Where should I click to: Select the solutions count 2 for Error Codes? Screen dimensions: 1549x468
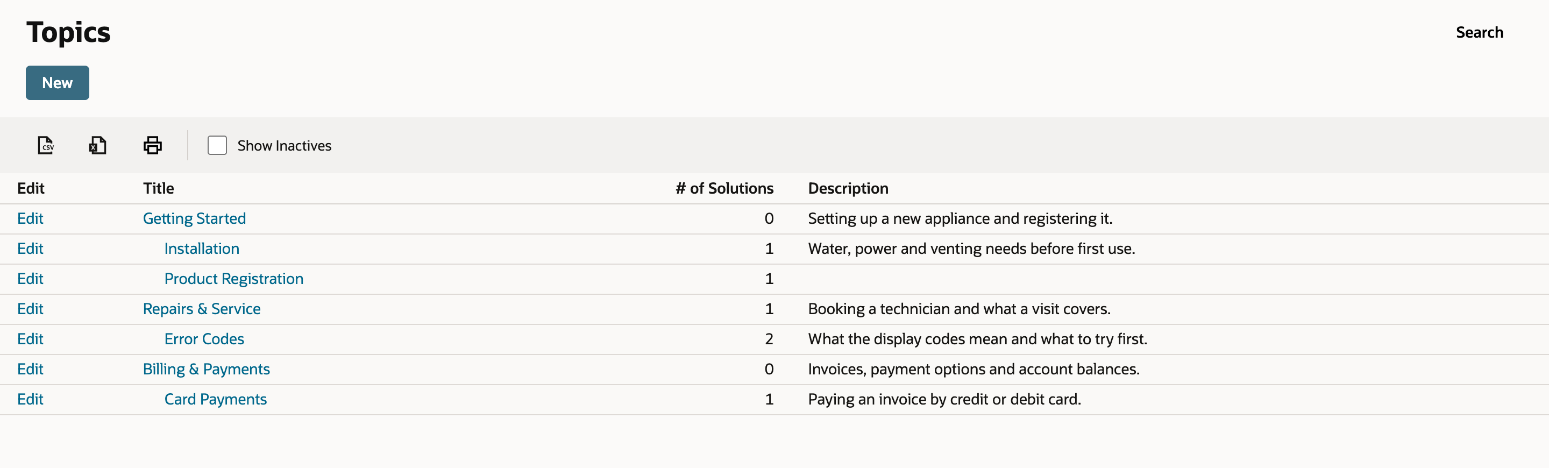point(769,339)
